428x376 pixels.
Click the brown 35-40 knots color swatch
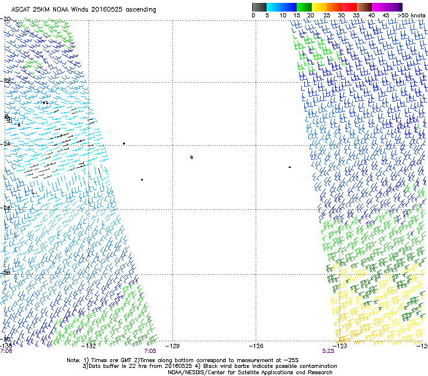point(364,7)
